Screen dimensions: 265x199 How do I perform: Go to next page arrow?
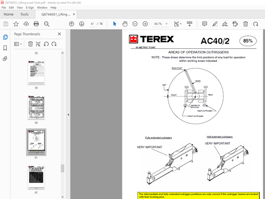pyautogui.click(x=82, y=24)
